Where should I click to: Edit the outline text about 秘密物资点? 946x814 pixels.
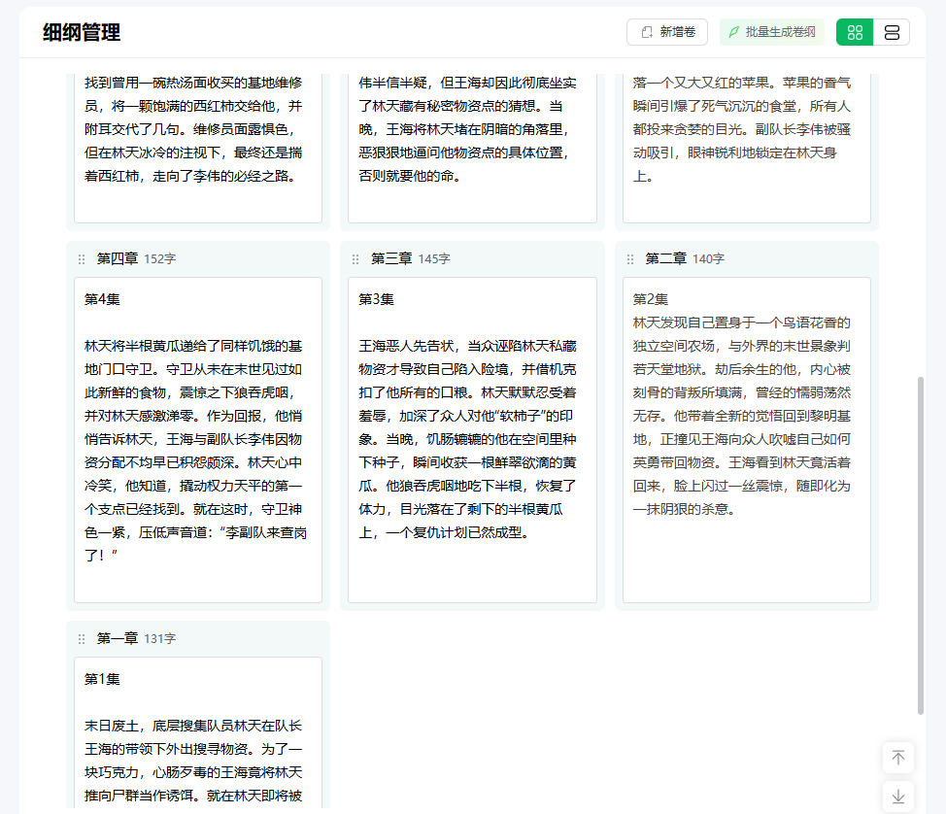click(472, 148)
